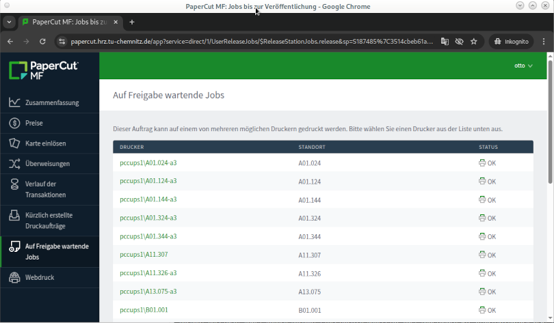Open the otto user dropdown menu
Image resolution: width=554 pixels, height=323 pixels.
[523, 66]
